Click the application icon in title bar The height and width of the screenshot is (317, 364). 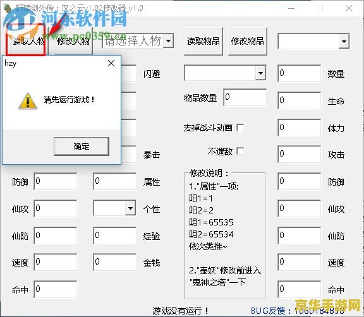8,8
